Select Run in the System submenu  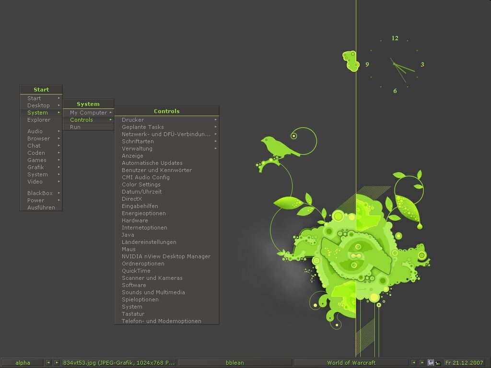coord(88,127)
